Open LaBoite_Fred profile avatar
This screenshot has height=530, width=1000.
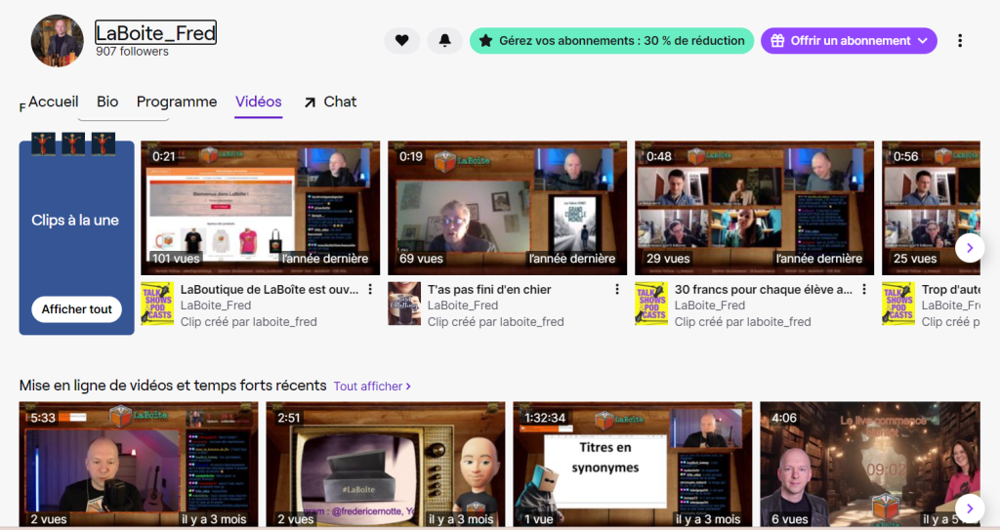click(57, 41)
